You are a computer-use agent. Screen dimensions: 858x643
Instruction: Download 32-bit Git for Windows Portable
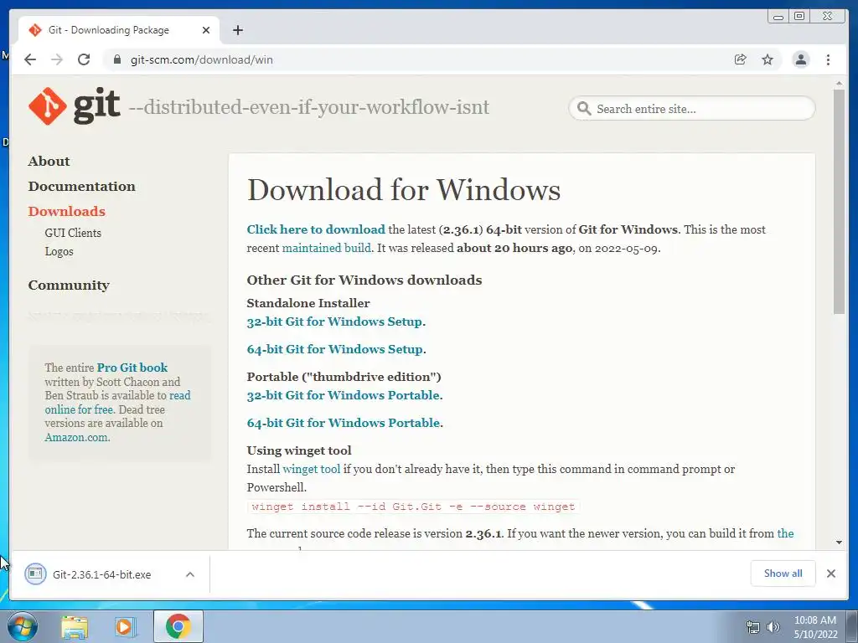point(343,395)
